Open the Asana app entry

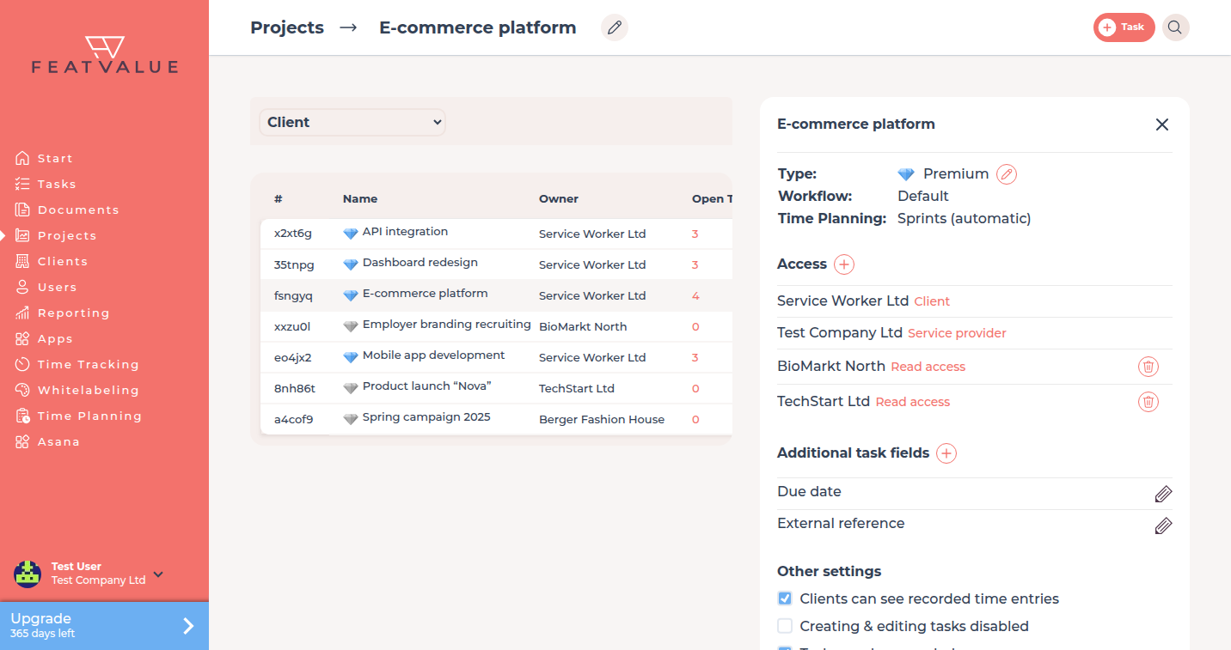coord(58,441)
